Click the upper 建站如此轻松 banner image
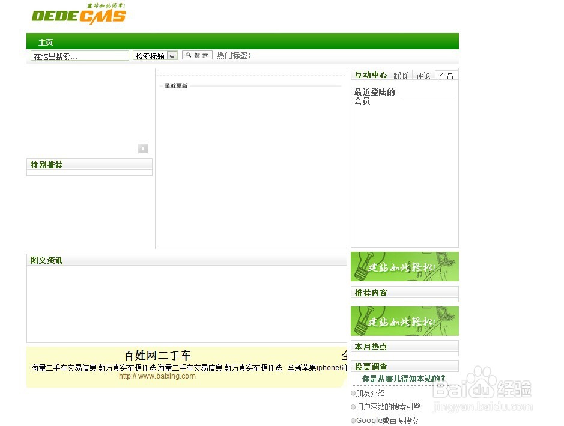 (404, 267)
